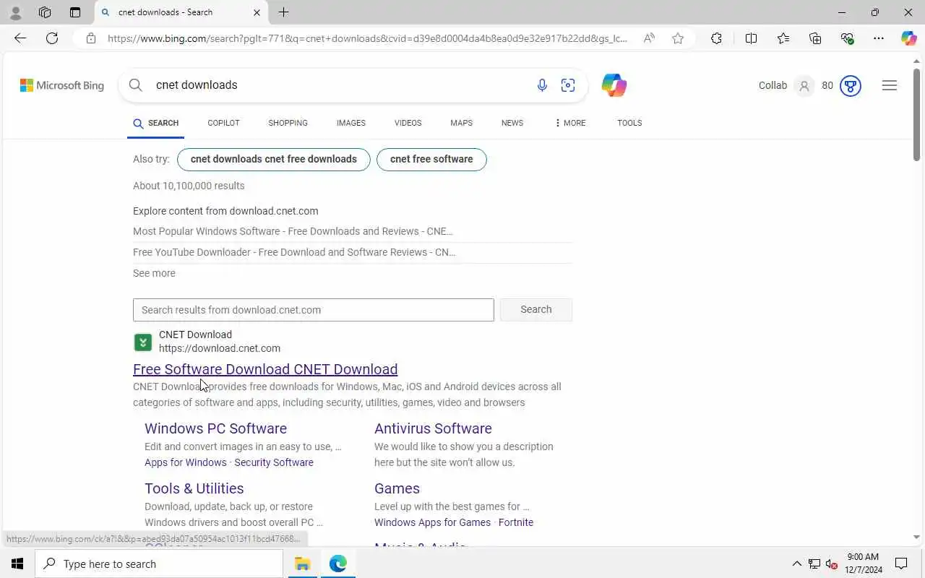
Task: Add this page to favorites star
Action: 678,38
